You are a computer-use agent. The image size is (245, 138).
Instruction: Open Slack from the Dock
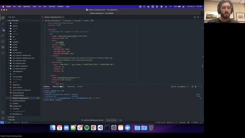80,128
